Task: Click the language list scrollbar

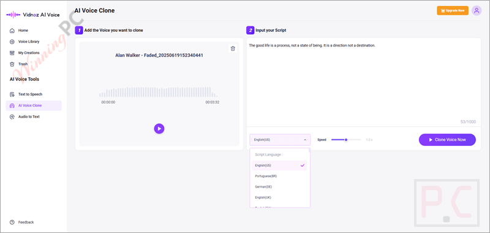Action: tap(309, 151)
